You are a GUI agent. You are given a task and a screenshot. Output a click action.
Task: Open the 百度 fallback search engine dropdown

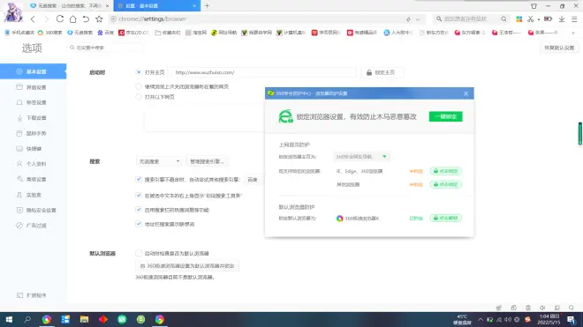[254, 180]
